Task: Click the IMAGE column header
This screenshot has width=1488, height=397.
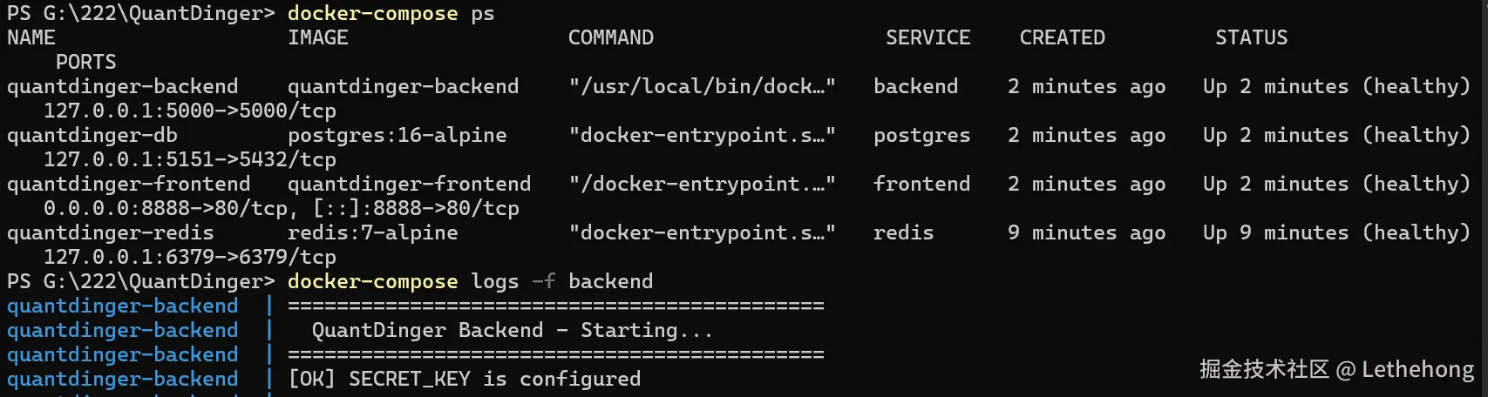Action: click(x=317, y=37)
